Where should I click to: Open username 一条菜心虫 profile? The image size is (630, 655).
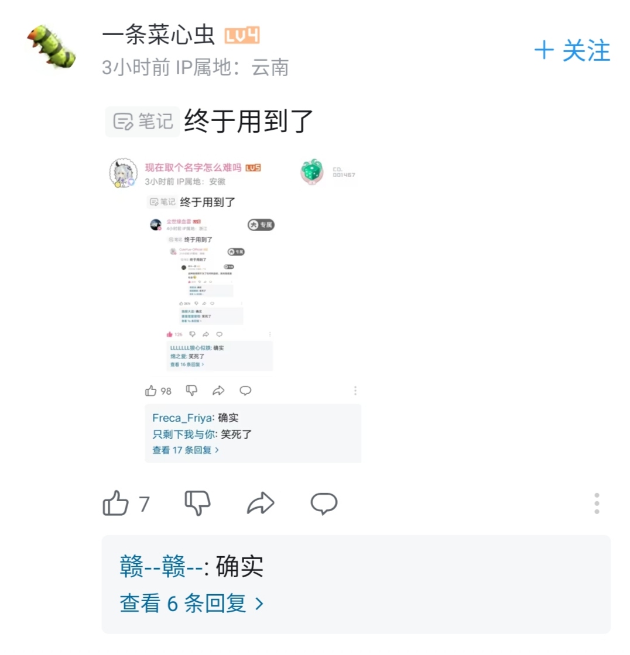tap(159, 35)
